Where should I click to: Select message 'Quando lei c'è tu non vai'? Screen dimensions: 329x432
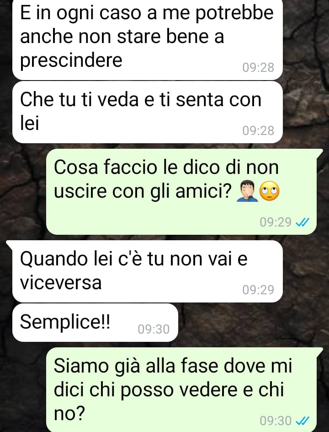[x=148, y=271]
